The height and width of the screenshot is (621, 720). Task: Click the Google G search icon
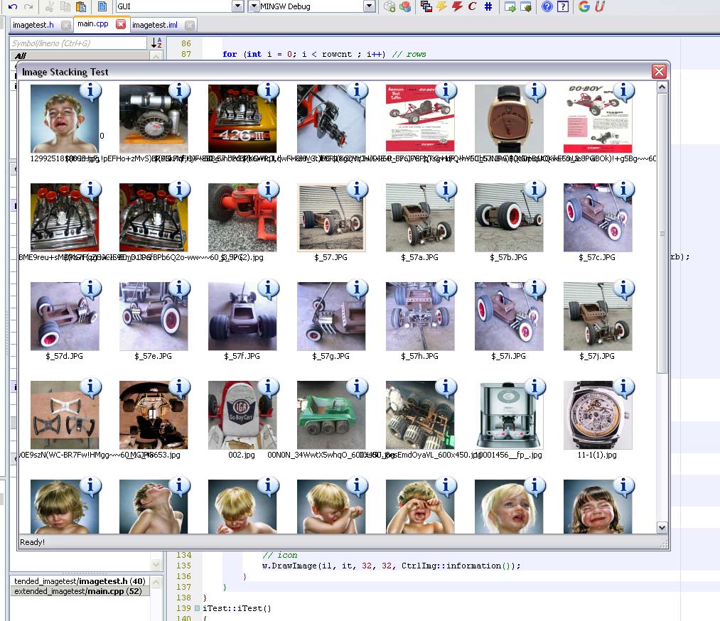[584, 6]
